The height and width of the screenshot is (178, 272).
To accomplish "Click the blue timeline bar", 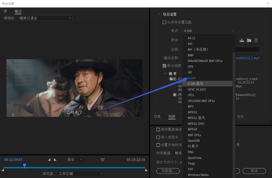I will click(x=74, y=168).
